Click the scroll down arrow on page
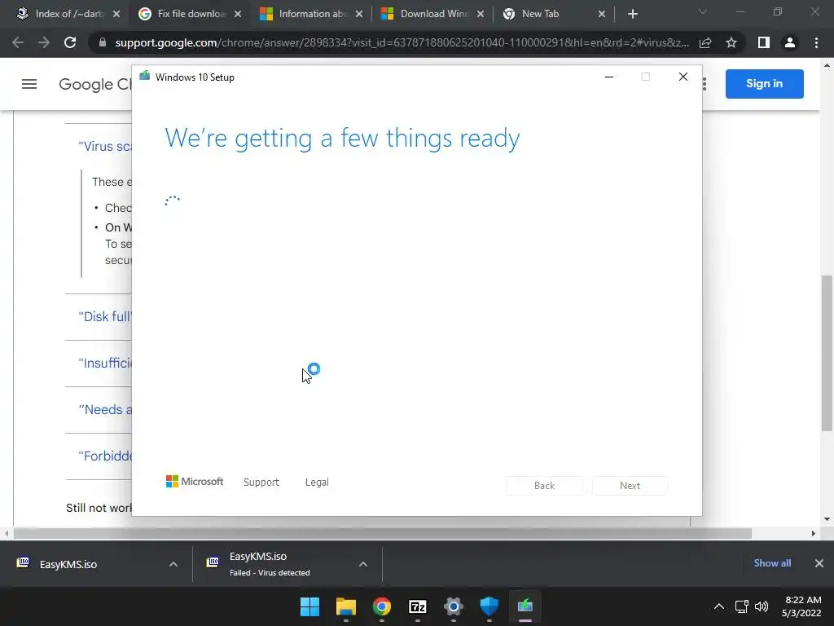 (827, 519)
